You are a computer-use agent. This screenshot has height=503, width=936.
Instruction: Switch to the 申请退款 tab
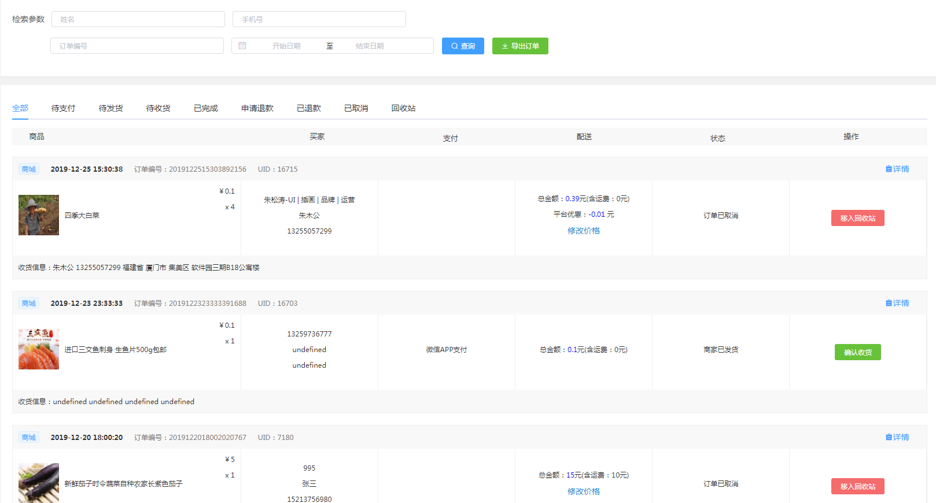tap(257, 108)
